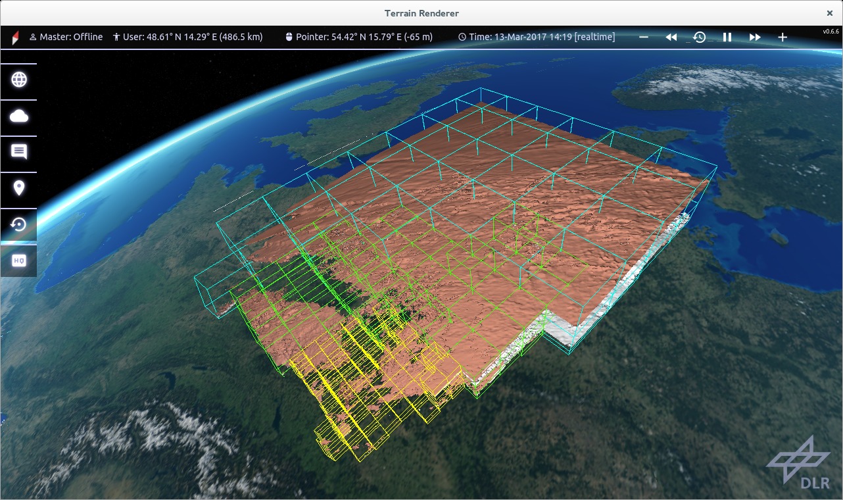The height and width of the screenshot is (500, 843).
Task: Reset simulation time with clock-arrow icon
Action: click(x=699, y=37)
